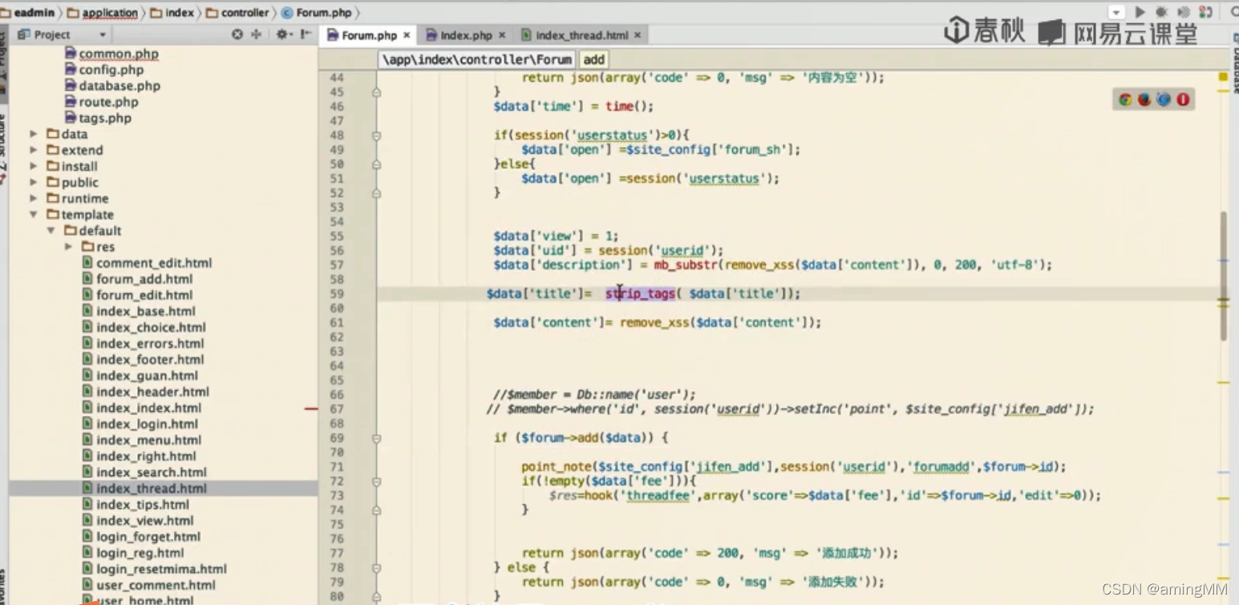Open the page in Safari browser

coord(1163,99)
